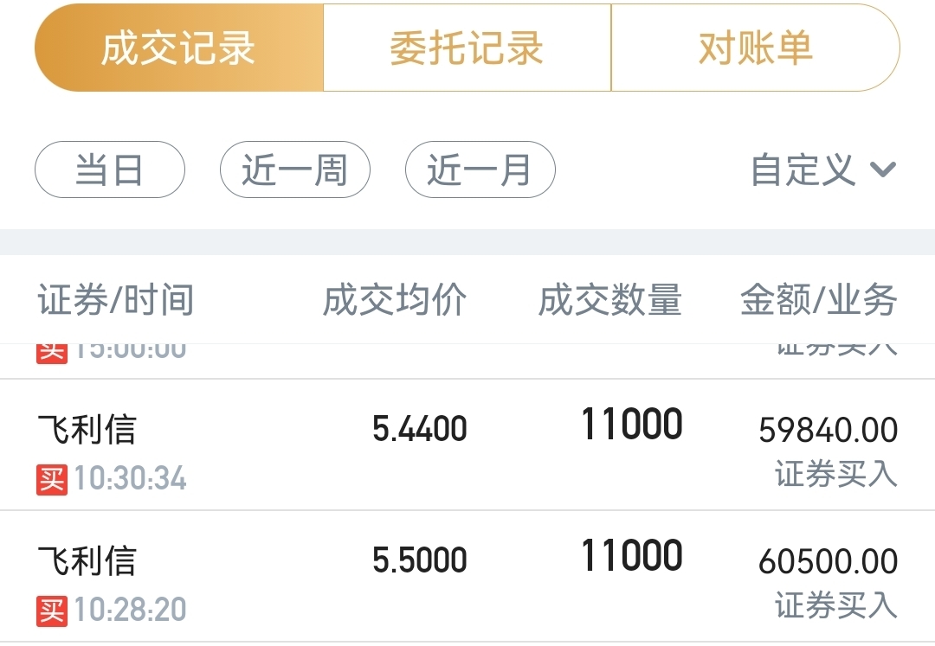The image size is (935, 646).
Task: Filter records by 当日
Action: click(x=109, y=169)
